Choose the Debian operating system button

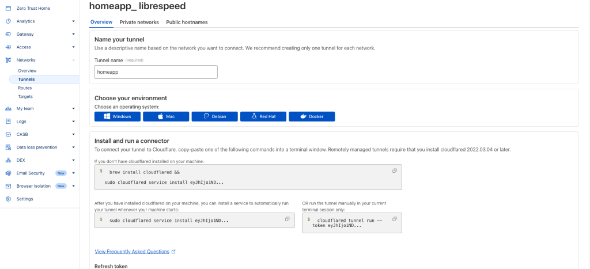coord(214,116)
